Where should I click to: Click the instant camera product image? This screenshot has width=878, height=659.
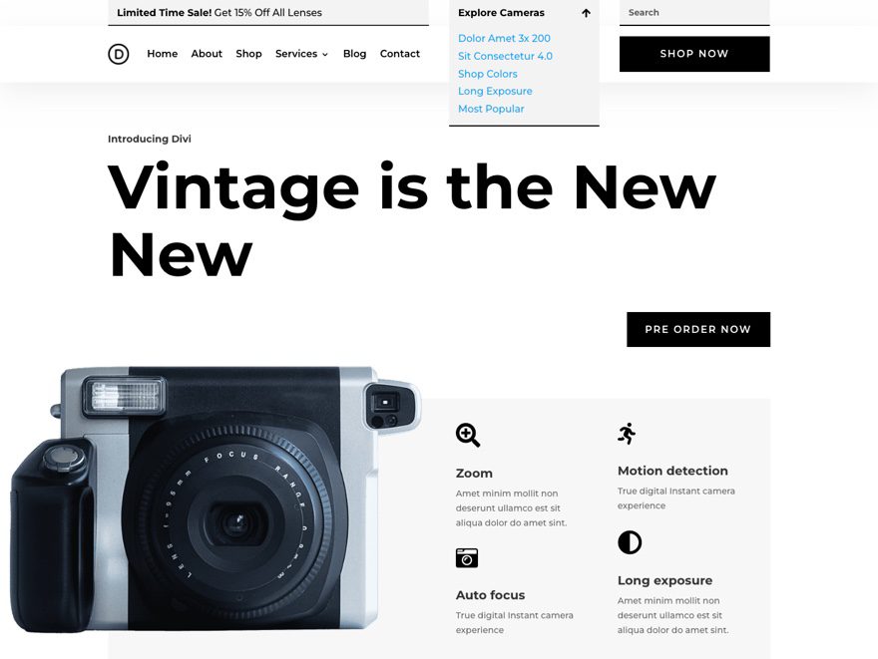[216, 499]
